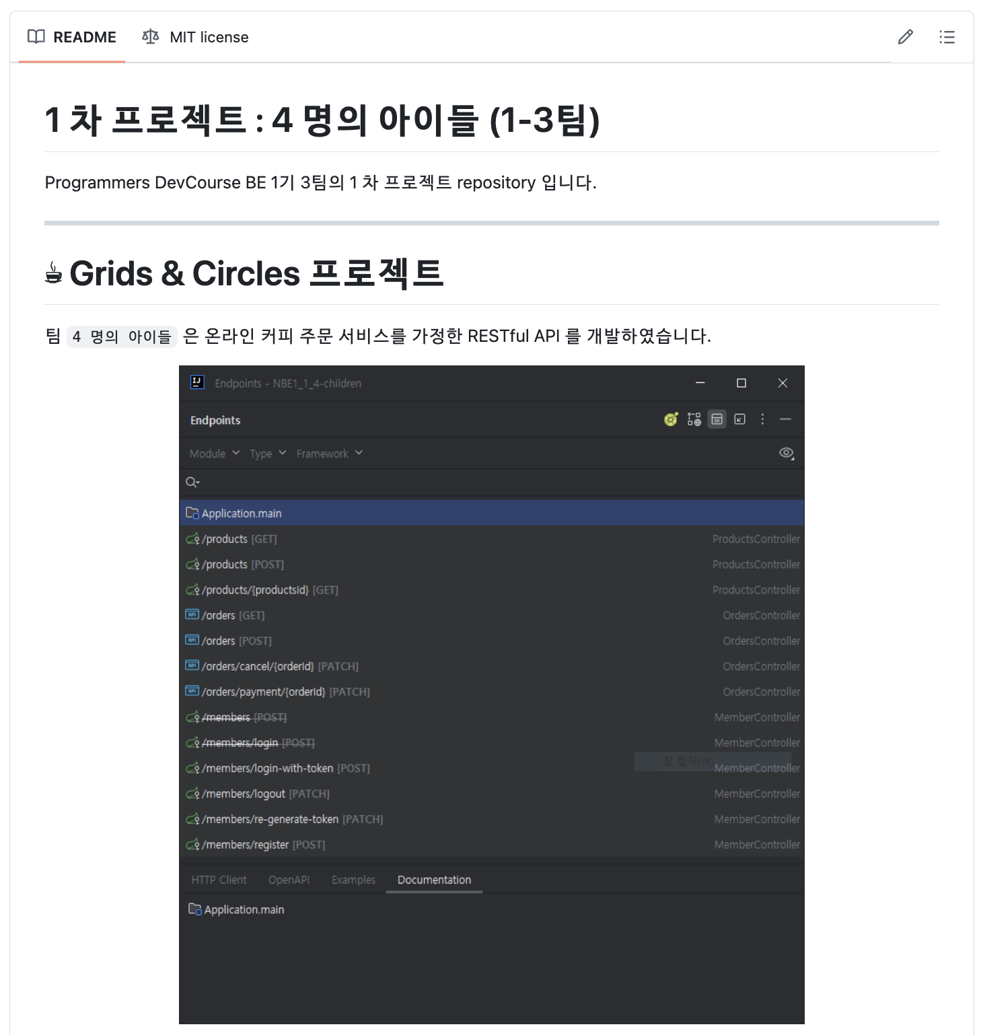Toggle the preview window icon in Endpoints toolbar

[x=739, y=419]
